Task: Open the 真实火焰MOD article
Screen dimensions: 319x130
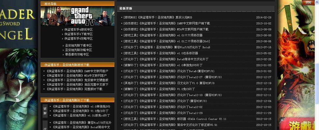Action: tap(158, 18)
